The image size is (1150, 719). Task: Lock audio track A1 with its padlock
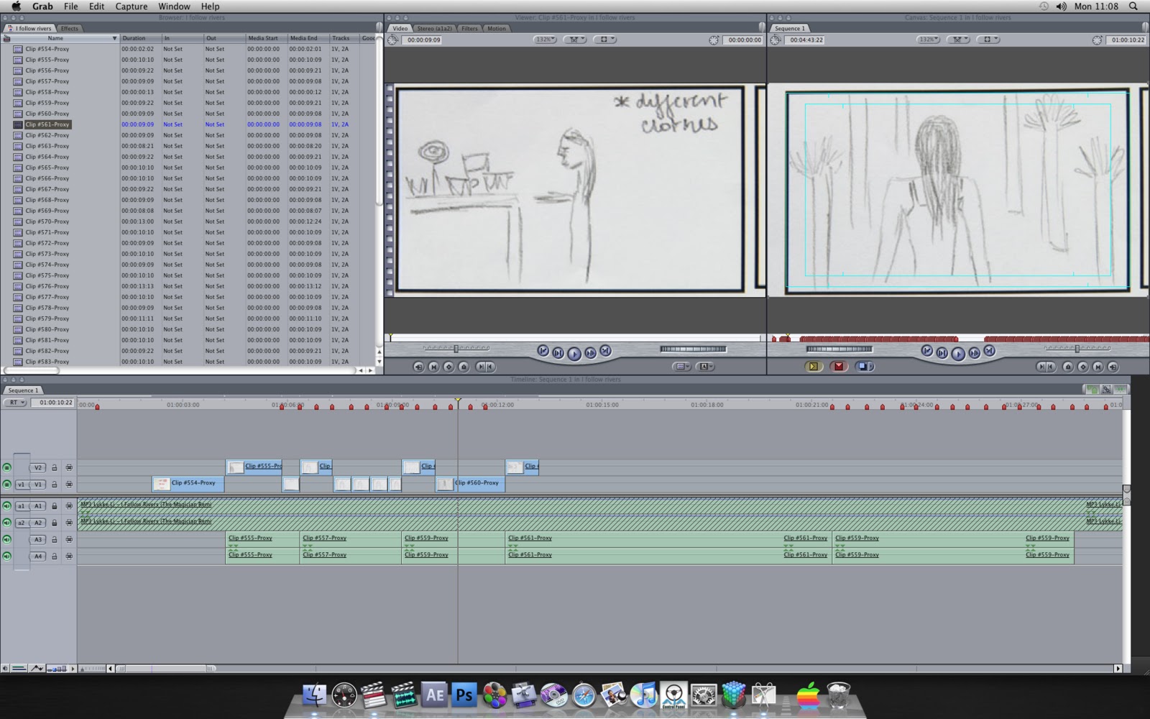tap(54, 505)
